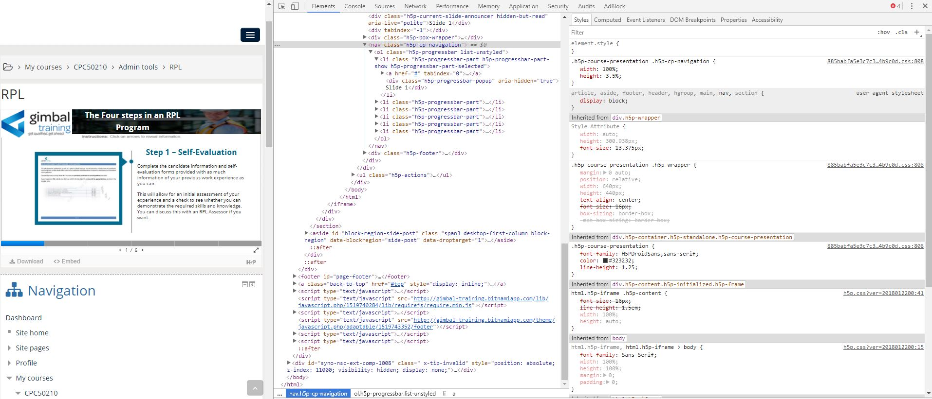Expand the syno-nsc-ext-comp-1008 div node
932x399 pixels.
289,363
